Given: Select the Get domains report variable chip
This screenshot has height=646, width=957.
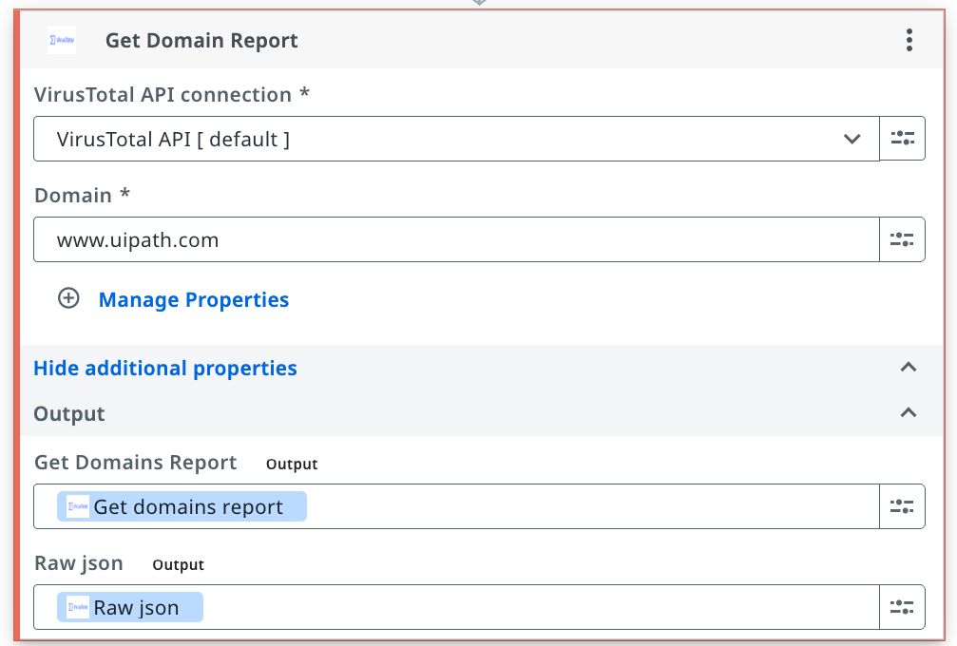Looking at the screenshot, I should tap(182, 507).
